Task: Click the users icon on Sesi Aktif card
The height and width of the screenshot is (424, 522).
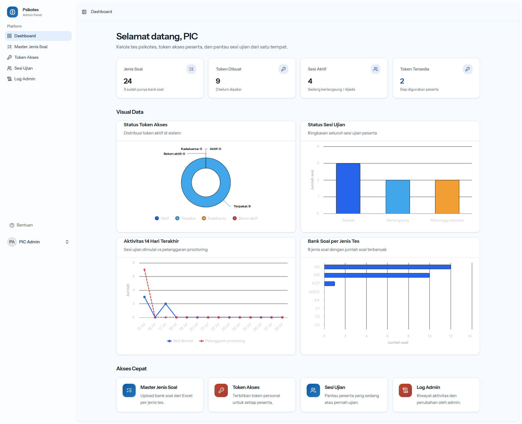Action: 375,69
